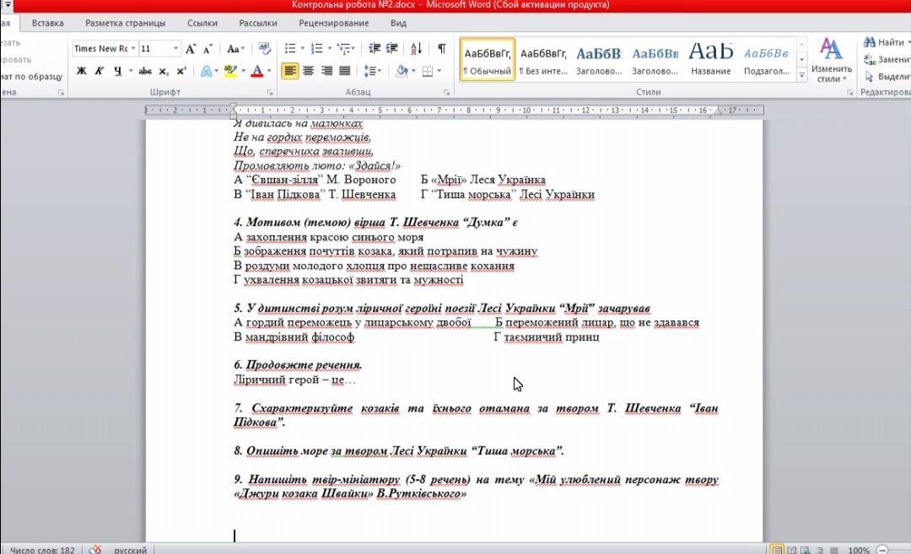Viewport: 911px width, 554px height.
Task: Open the Вставка tab
Action: [47, 24]
